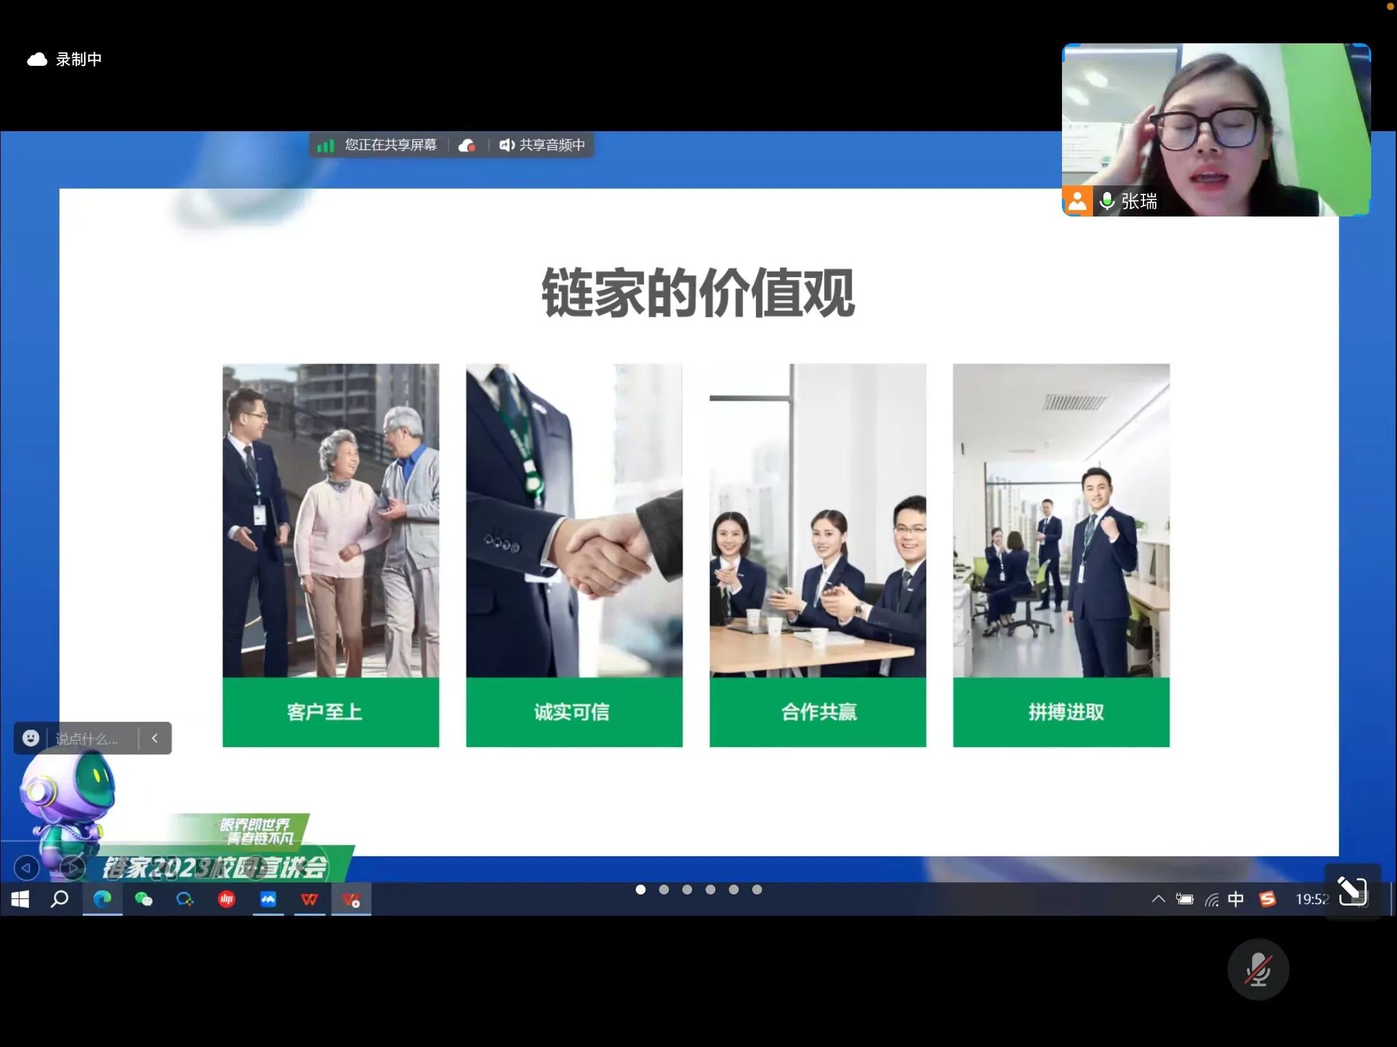Click the battery charging tray icon
The width and height of the screenshot is (1397, 1047).
(x=1184, y=899)
